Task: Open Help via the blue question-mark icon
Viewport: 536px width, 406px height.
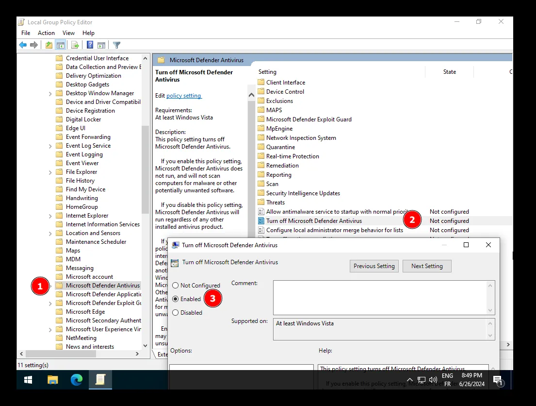Action: point(90,45)
